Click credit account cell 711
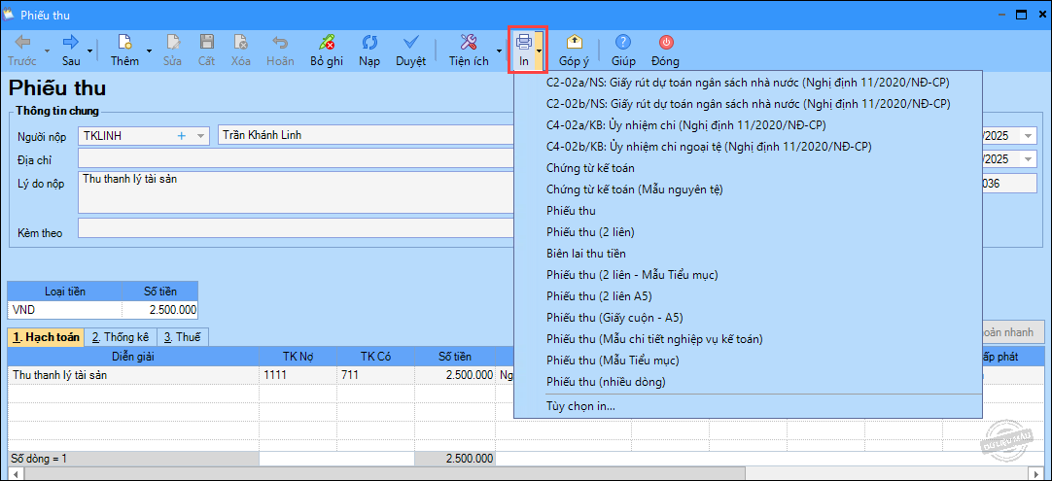The image size is (1052, 481). [x=375, y=375]
